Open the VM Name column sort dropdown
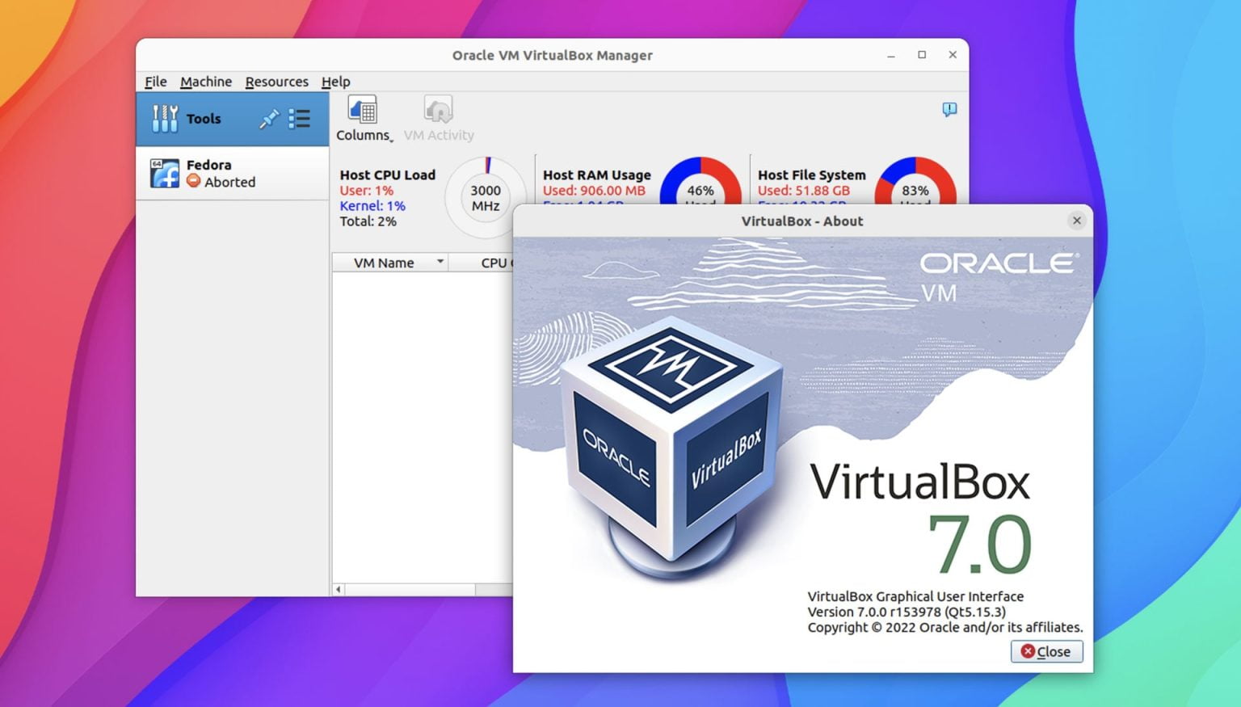The width and height of the screenshot is (1241, 707). (x=441, y=262)
